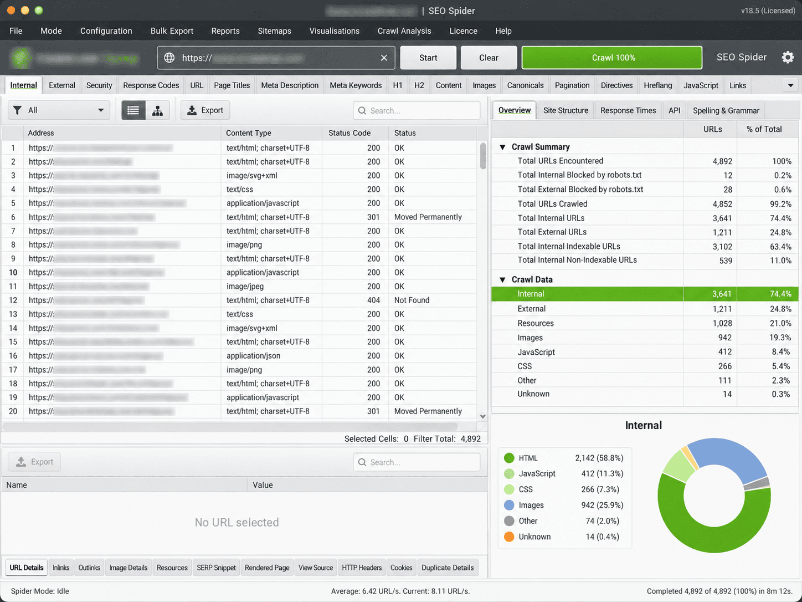
Task: Click the Crawl 100% progress button
Action: click(x=612, y=58)
